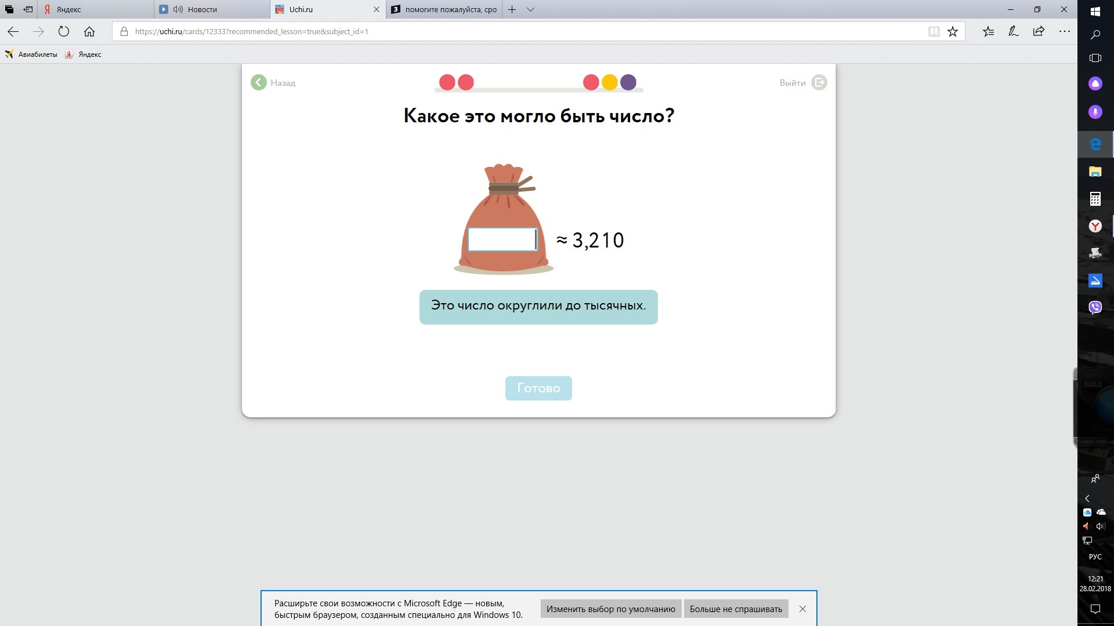This screenshot has height=626, width=1114.
Task: Expand hidden tray icons chevron on taskbar
Action: point(1087,498)
